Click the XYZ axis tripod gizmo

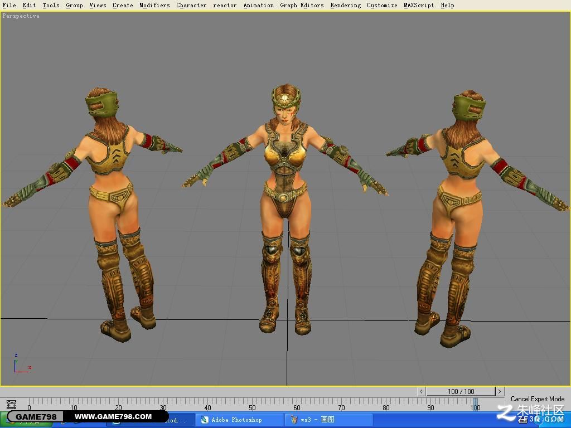click(x=22, y=364)
